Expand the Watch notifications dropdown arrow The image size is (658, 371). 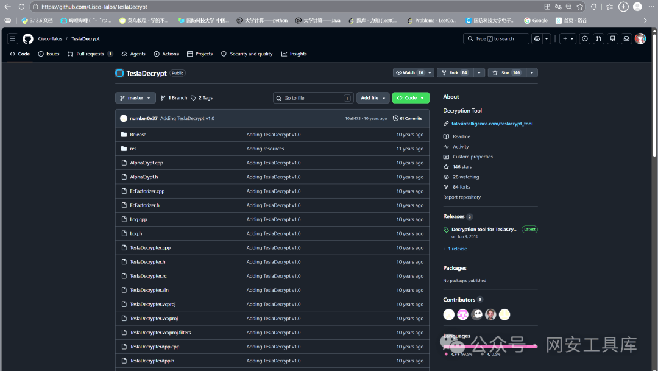430,72
